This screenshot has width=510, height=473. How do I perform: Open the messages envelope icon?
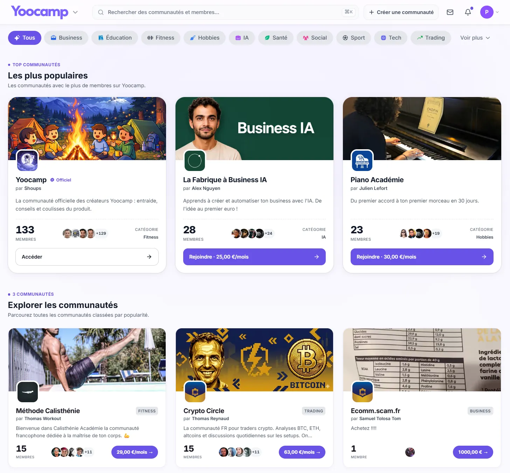click(x=450, y=12)
